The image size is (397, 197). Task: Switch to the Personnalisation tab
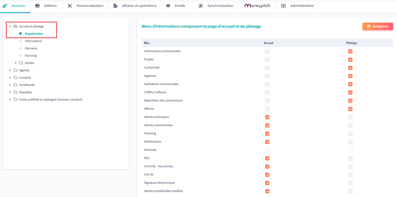(90, 6)
